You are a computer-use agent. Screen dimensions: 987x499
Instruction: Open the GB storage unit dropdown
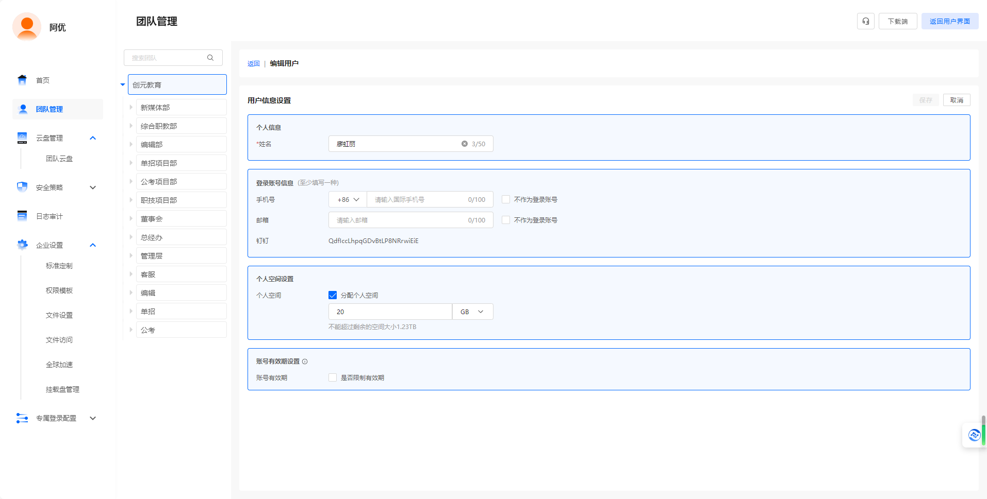pos(472,312)
